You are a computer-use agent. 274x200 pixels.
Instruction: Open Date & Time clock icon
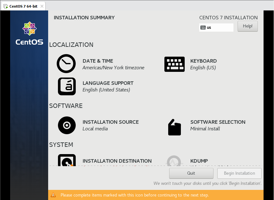(66, 64)
